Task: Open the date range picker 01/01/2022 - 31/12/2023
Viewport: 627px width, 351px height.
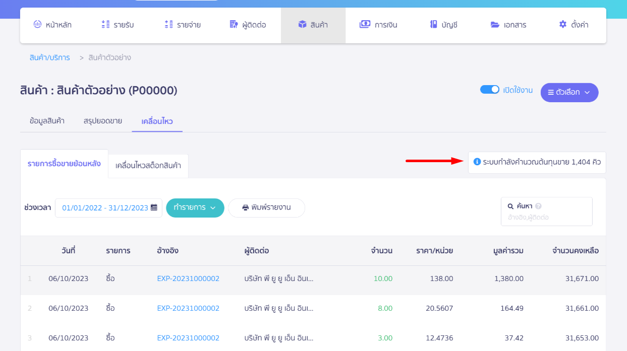Action: [105, 207]
